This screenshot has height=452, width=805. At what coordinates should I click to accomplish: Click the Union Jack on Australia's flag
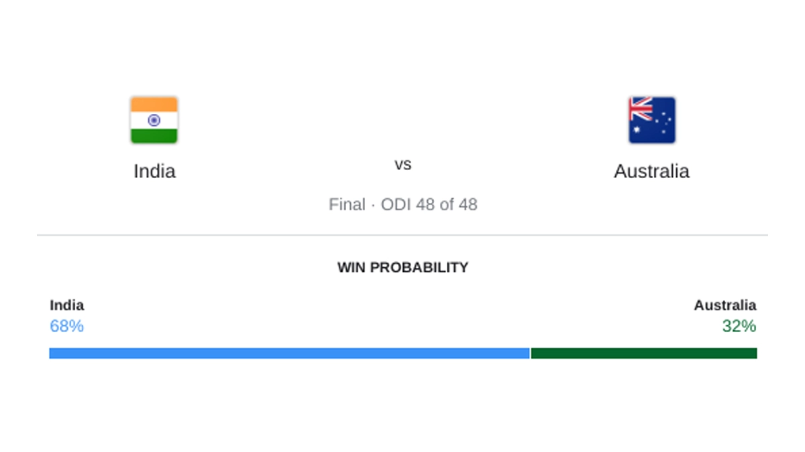pos(641,108)
